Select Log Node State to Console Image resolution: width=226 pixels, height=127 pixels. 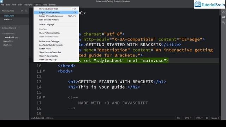[56, 45]
